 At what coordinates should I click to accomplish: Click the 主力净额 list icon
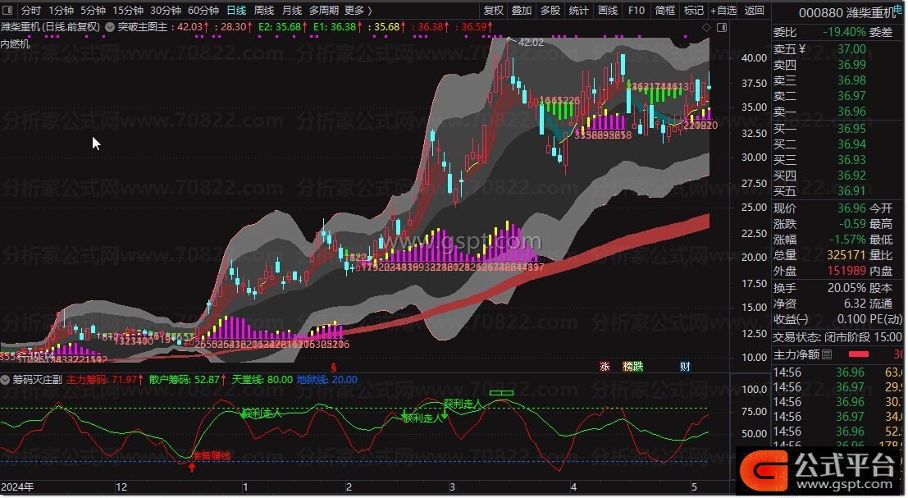[x=827, y=354]
